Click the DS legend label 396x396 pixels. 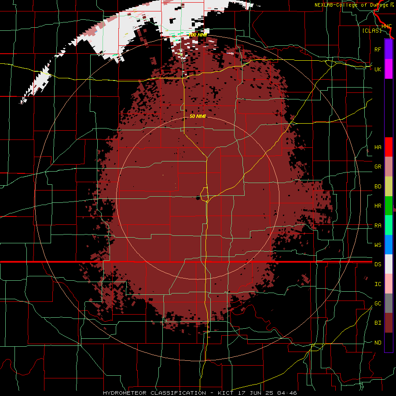[x=378, y=264]
